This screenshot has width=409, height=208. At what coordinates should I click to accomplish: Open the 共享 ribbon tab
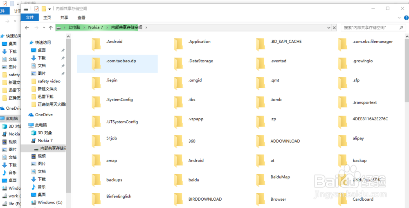tap(65, 18)
